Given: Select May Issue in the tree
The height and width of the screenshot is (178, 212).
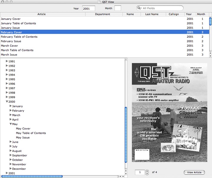Looking at the screenshot, I should click(23, 137).
